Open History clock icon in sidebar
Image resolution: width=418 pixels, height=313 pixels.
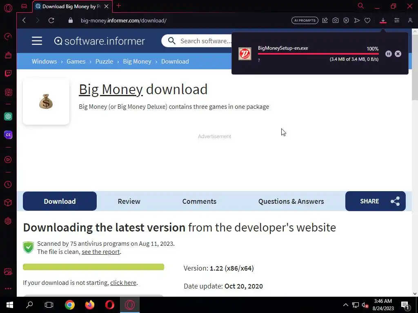[x=8, y=185]
